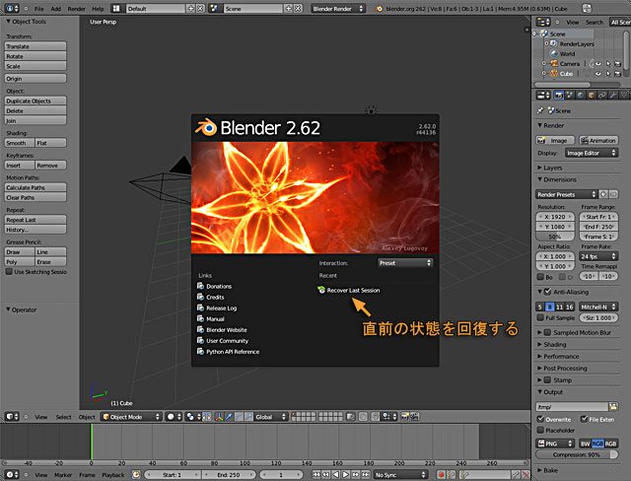The width and height of the screenshot is (631, 481).
Task: Open the Object Mode dropdown
Action: [x=131, y=417]
